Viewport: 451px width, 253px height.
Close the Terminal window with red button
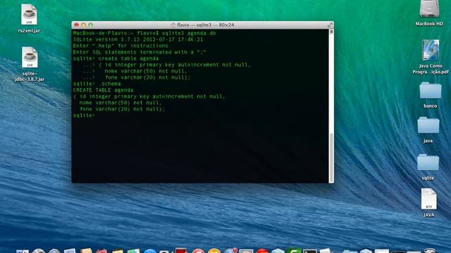coord(77,25)
